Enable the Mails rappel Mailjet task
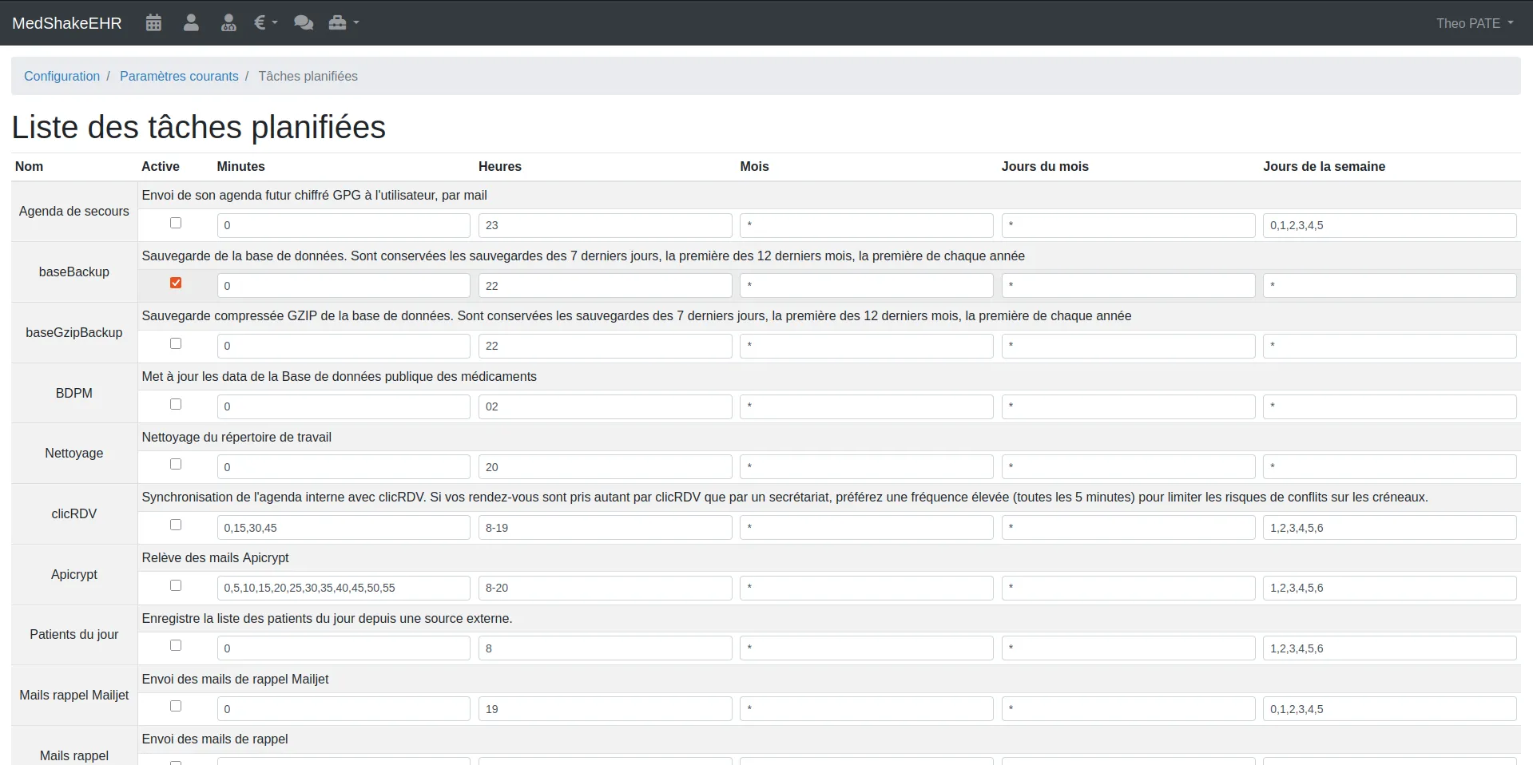The width and height of the screenshot is (1533, 765). 176,706
